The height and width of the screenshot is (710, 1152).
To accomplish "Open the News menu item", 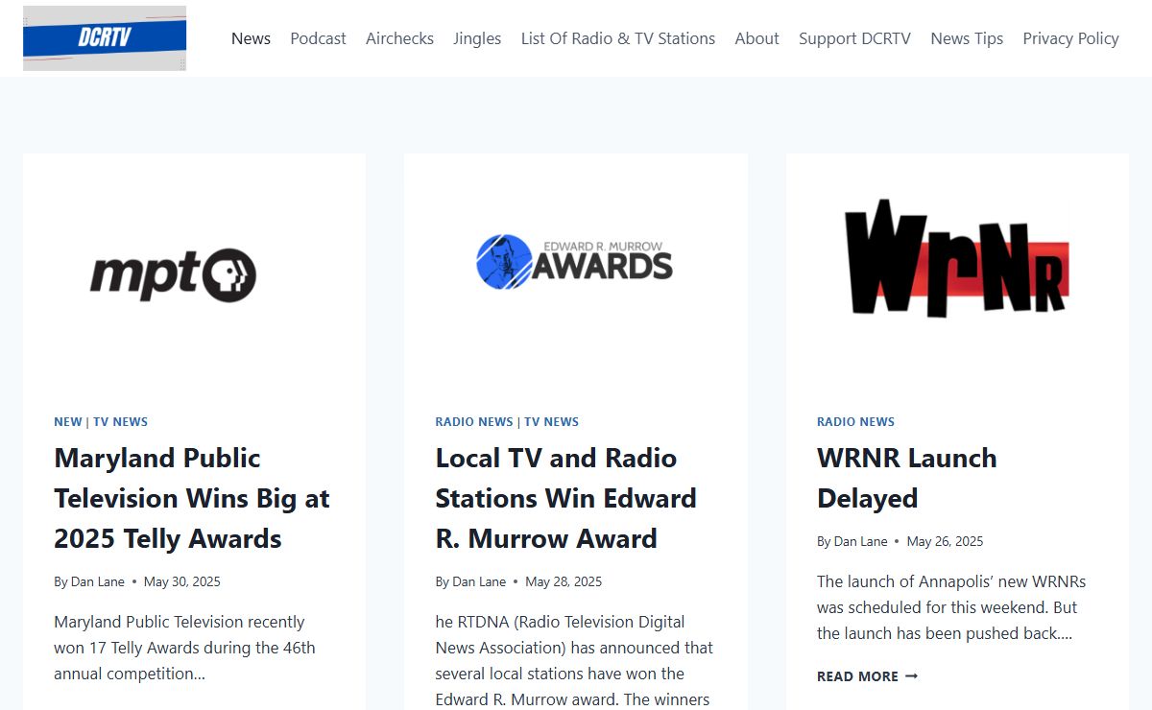I will 251,38.
